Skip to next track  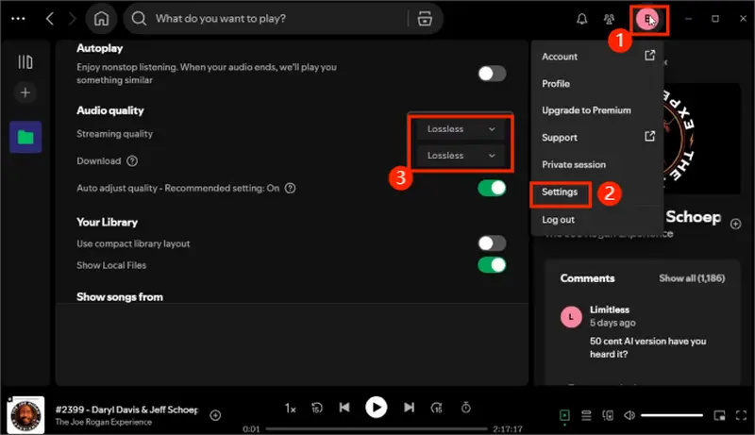point(409,408)
